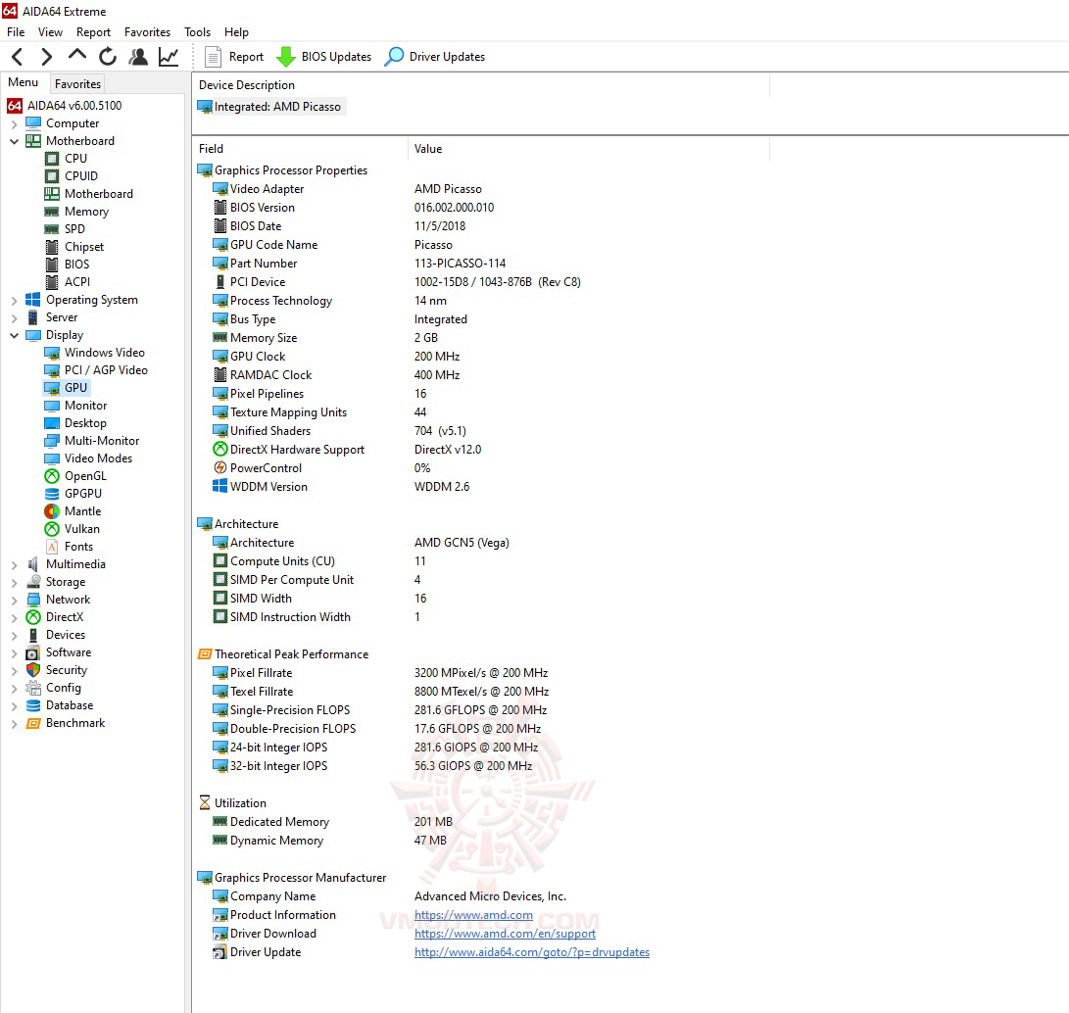Select the Security tree item

click(x=66, y=670)
